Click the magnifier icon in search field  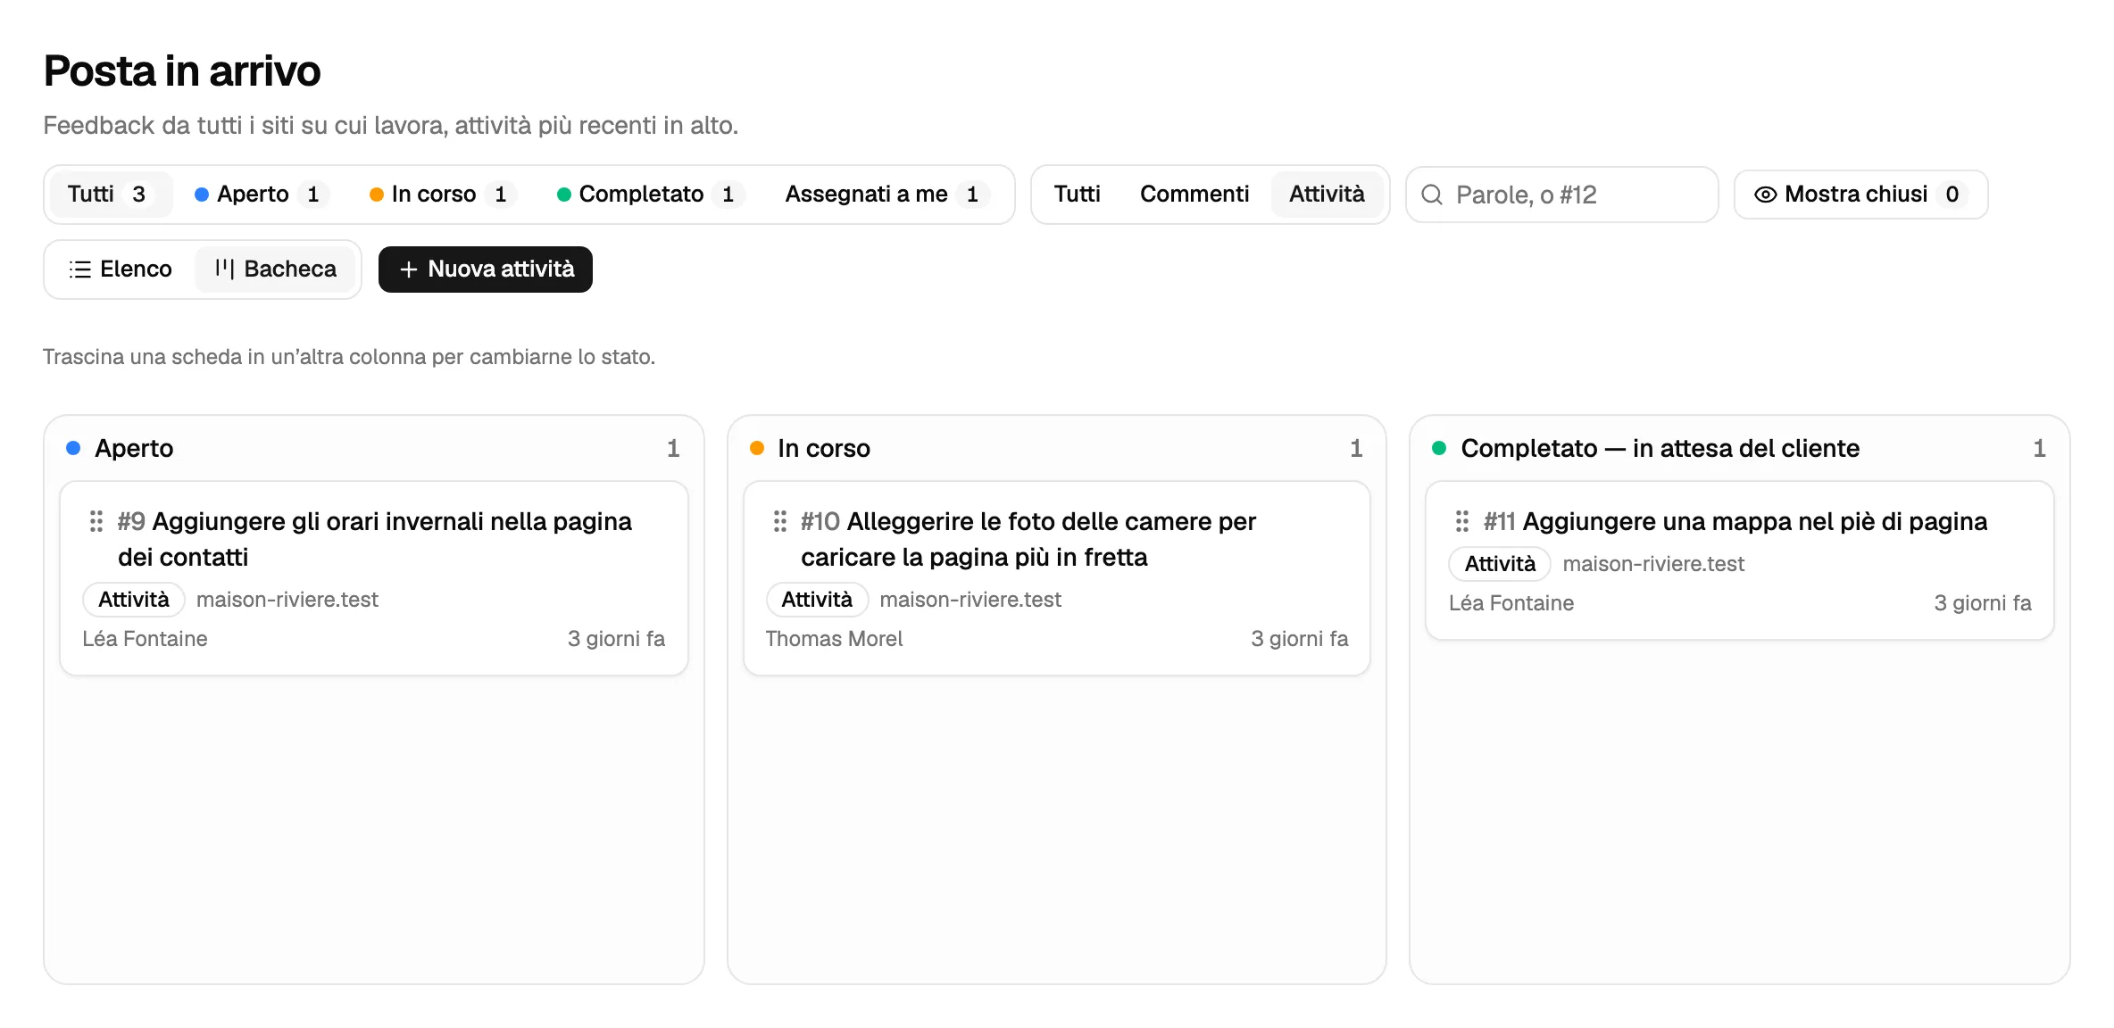[x=1432, y=195]
